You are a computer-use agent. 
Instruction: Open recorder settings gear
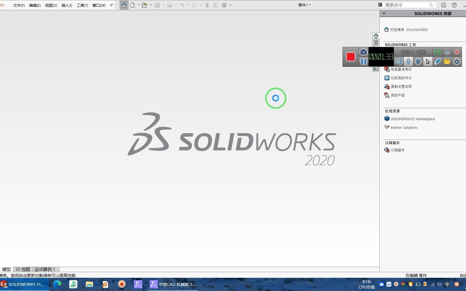click(x=457, y=62)
